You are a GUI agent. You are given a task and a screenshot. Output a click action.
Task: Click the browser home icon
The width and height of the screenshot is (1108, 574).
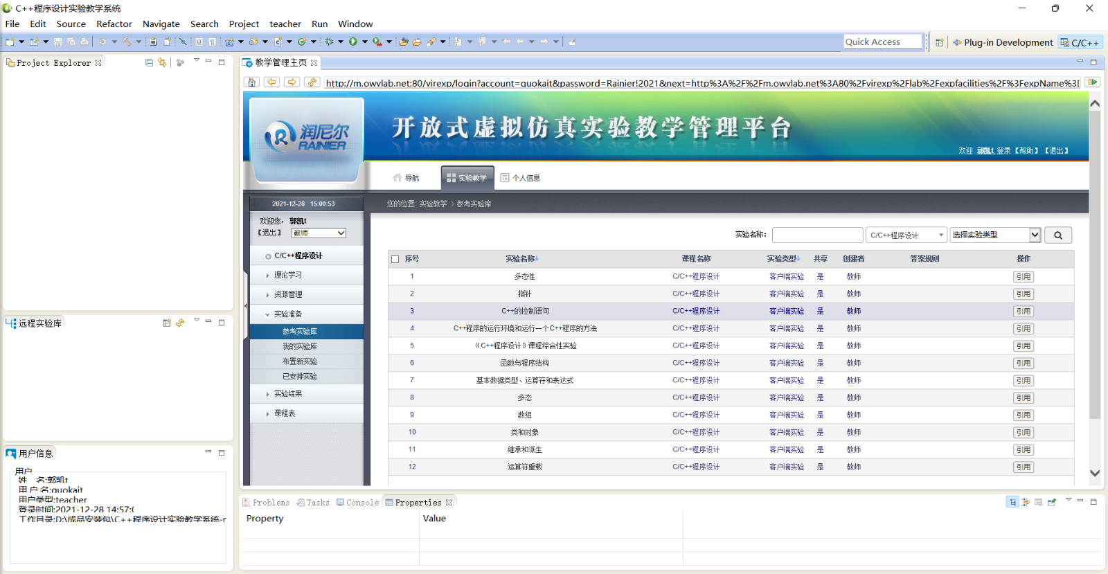pyautogui.click(x=252, y=82)
